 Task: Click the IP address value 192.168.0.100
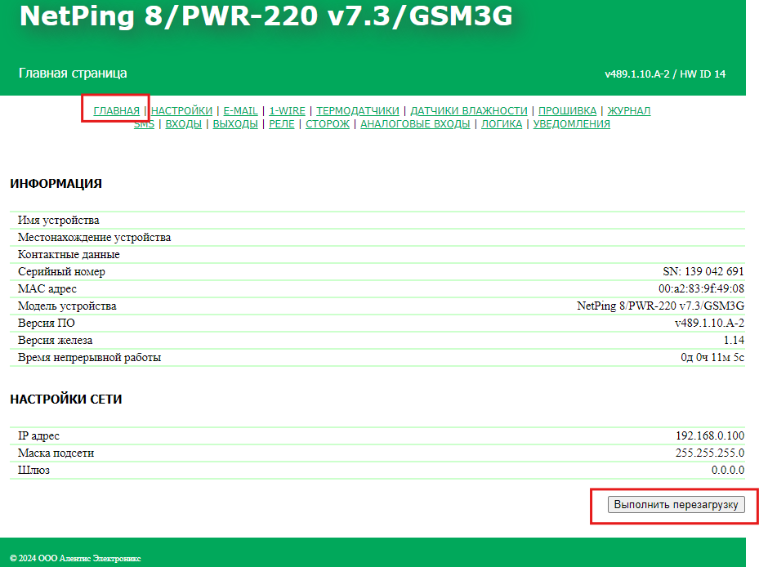click(710, 436)
